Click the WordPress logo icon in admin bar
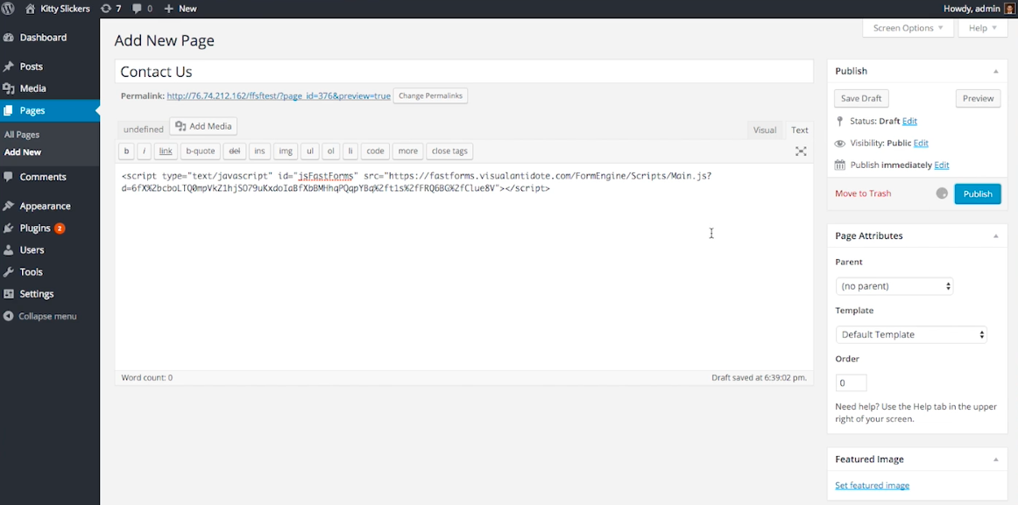The image size is (1018, 505). pos(9,9)
